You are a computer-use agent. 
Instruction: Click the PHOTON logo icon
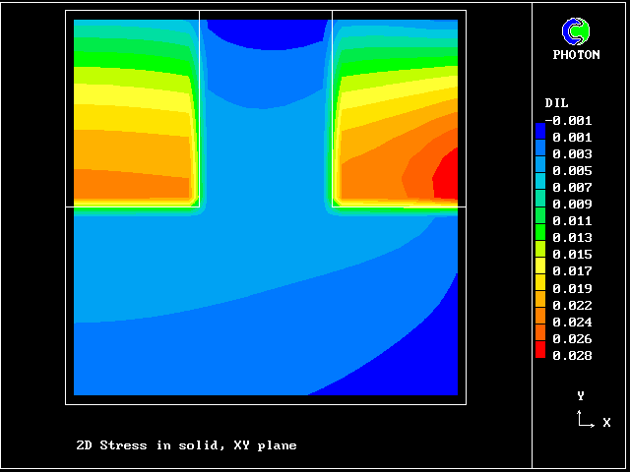coord(576,31)
